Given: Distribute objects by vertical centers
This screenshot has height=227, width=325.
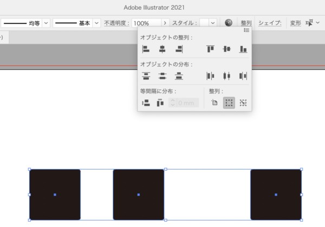Looking at the screenshot, I should [162, 76].
